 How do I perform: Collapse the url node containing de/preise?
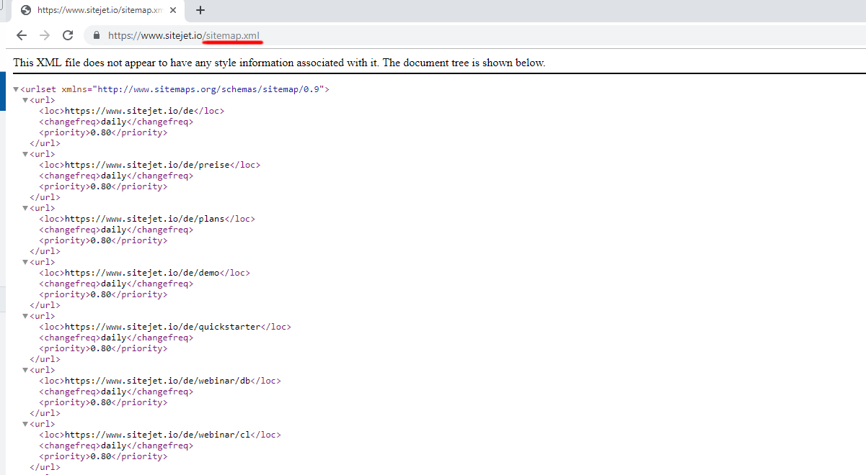coord(25,154)
